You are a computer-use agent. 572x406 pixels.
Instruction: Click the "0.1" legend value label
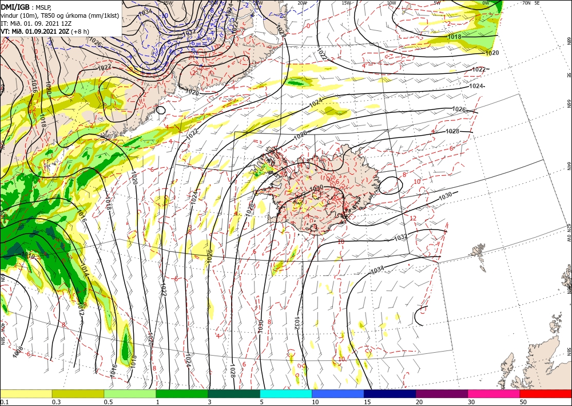point(3,402)
